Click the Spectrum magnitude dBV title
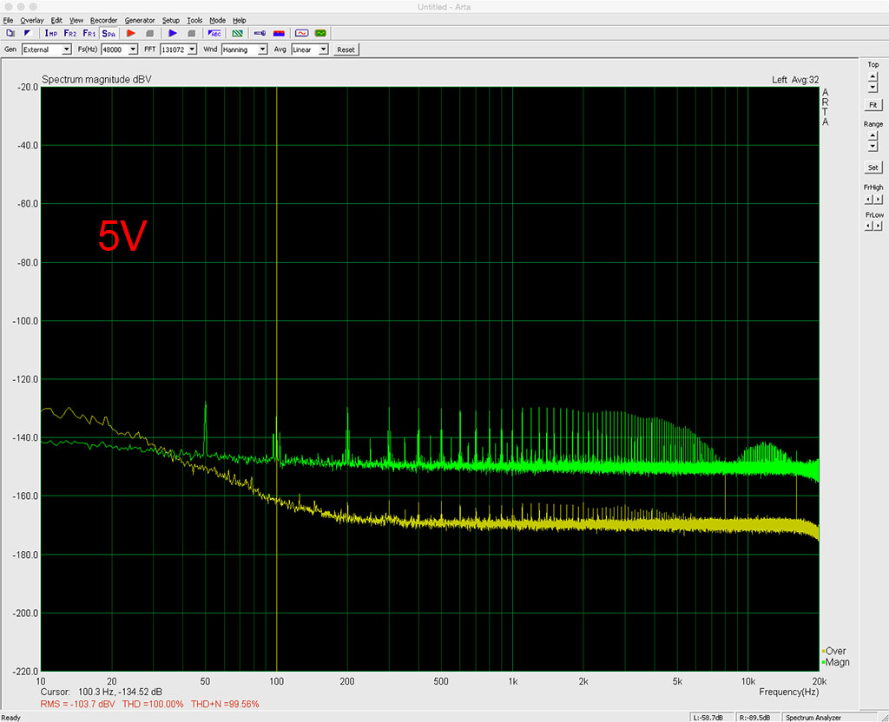The width and height of the screenshot is (889, 722). pyautogui.click(x=96, y=79)
